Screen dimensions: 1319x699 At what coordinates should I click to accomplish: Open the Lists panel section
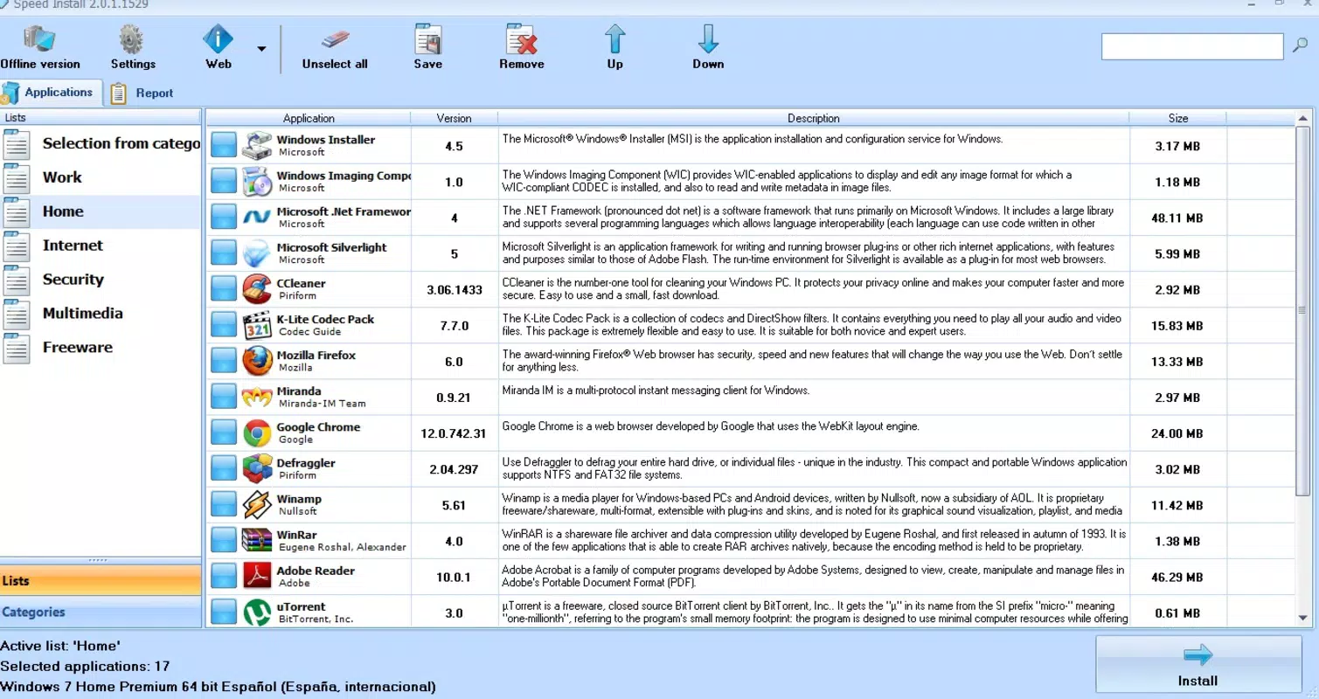point(101,580)
